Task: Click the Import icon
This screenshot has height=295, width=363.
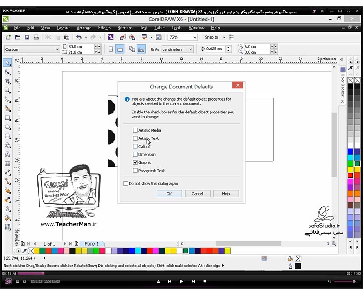Action: pos(123,37)
